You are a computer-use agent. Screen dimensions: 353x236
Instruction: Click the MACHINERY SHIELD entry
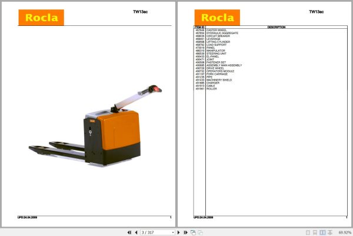(x=219, y=79)
